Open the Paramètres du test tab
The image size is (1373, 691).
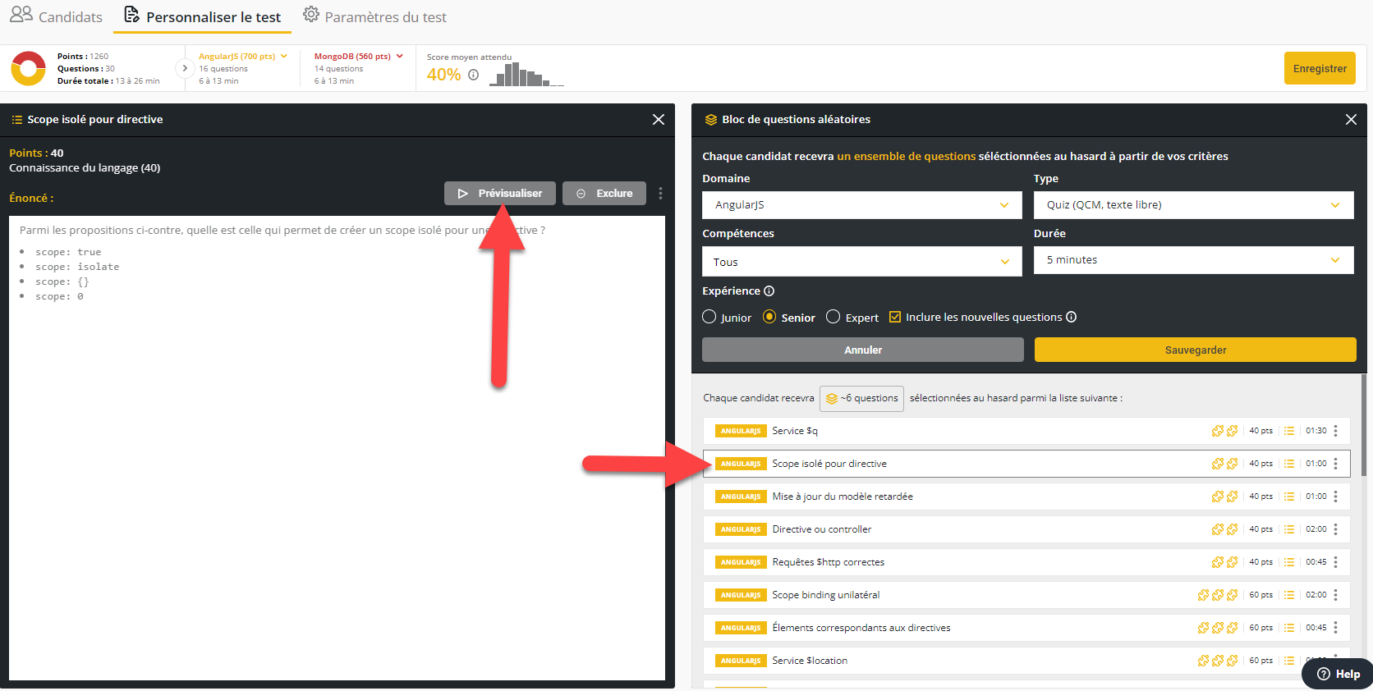(x=374, y=16)
